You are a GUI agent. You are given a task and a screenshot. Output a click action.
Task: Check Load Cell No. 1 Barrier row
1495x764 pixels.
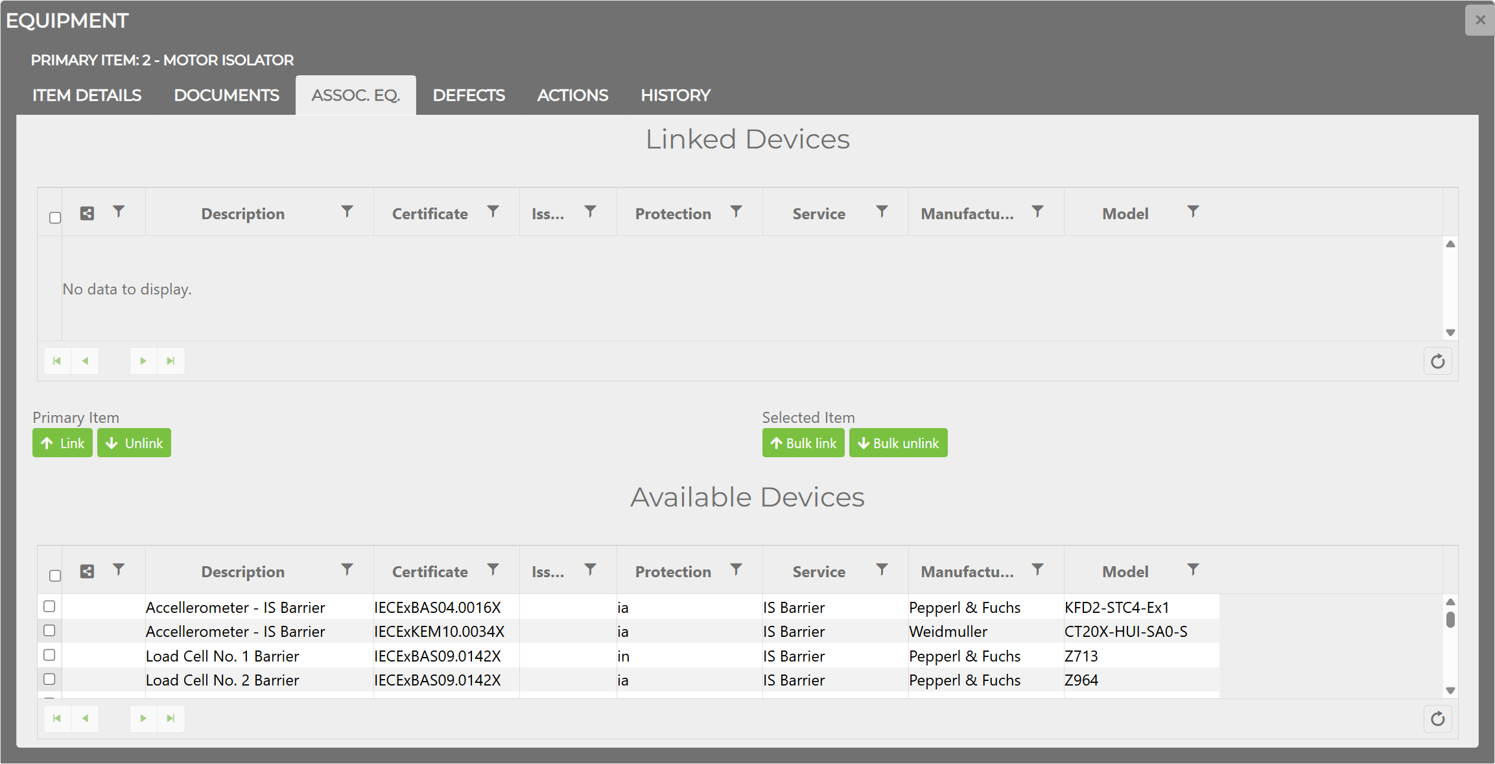[49, 655]
